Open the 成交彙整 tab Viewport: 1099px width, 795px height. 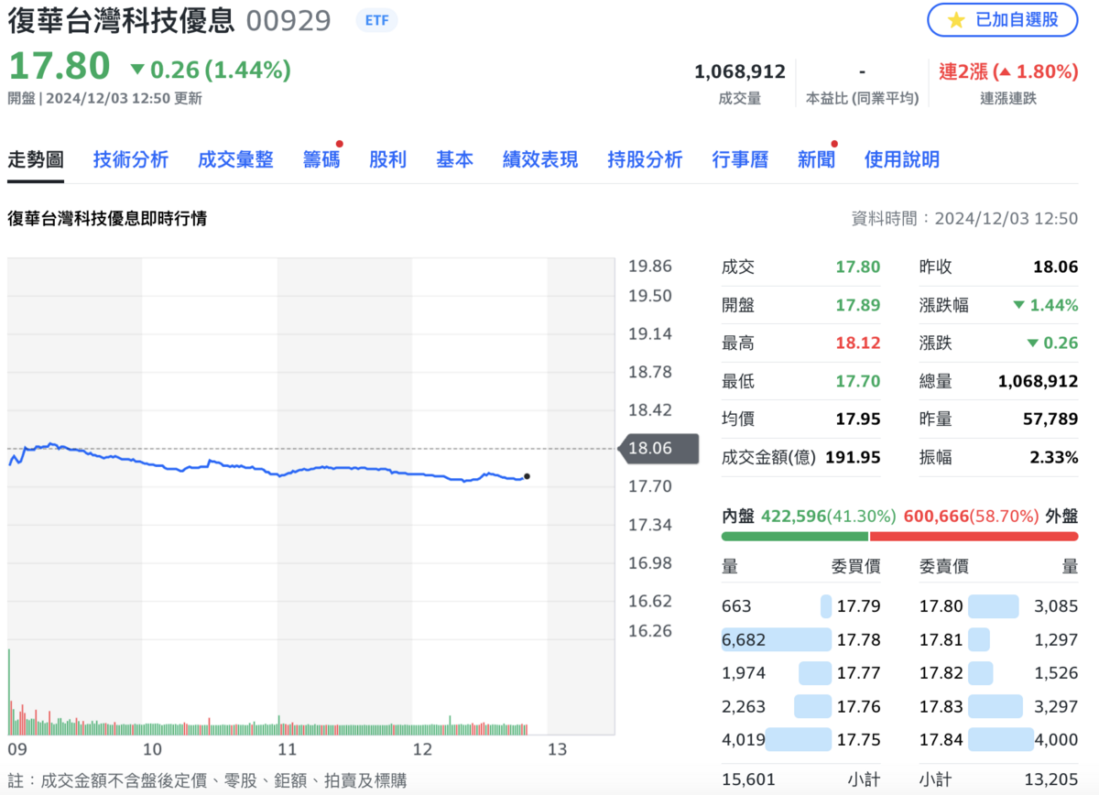coord(235,159)
